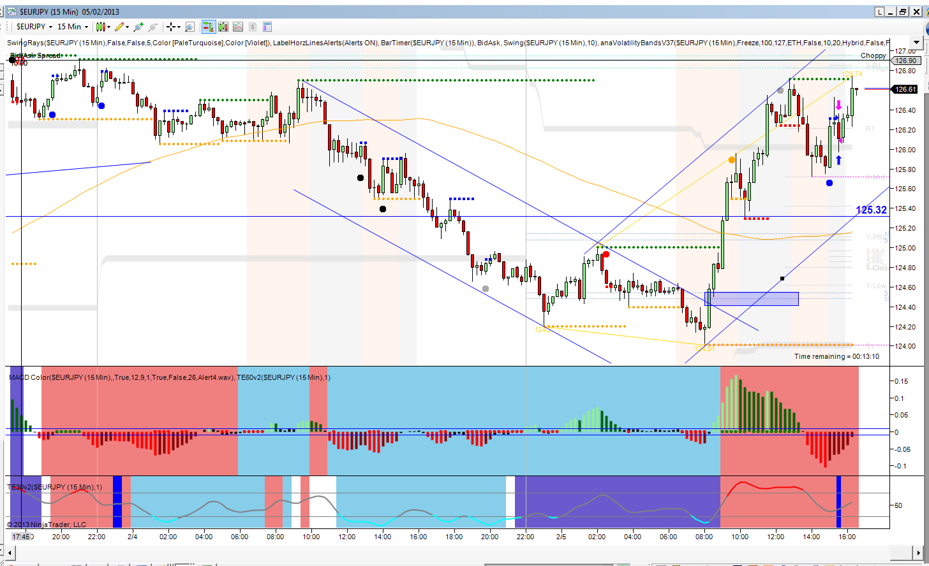This screenshot has width=929, height=566.
Task: Click the horizontal scrollbar left arrow
Action: [11, 552]
